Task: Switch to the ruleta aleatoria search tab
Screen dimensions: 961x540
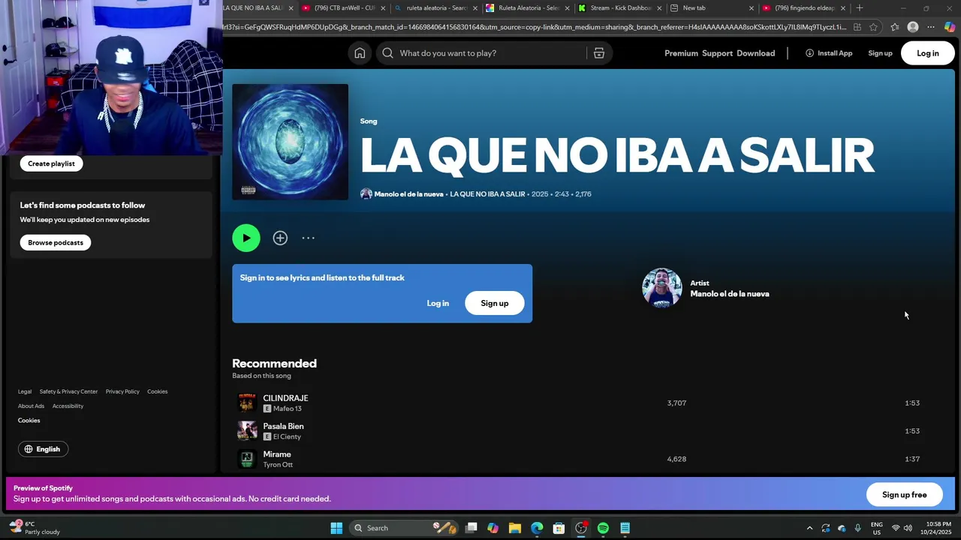Action: (435, 8)
